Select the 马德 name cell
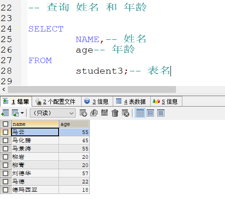 pyautogui.click(x=35, y=182)
